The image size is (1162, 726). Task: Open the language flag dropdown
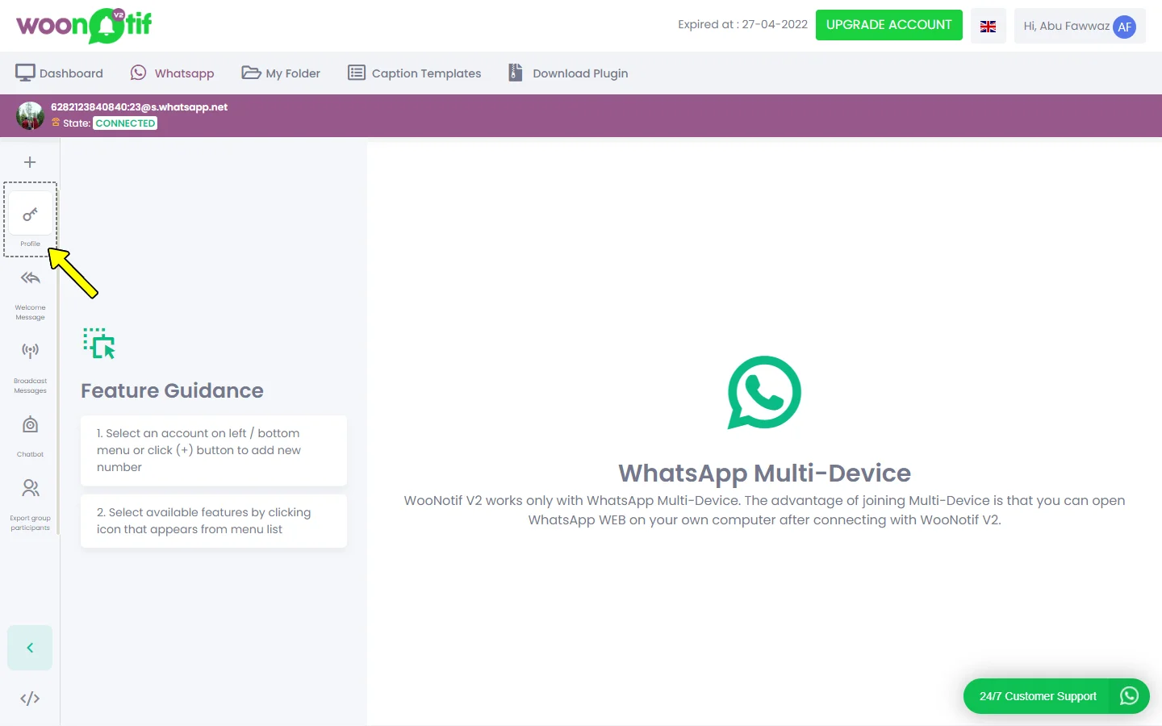(x=988, y=27)
